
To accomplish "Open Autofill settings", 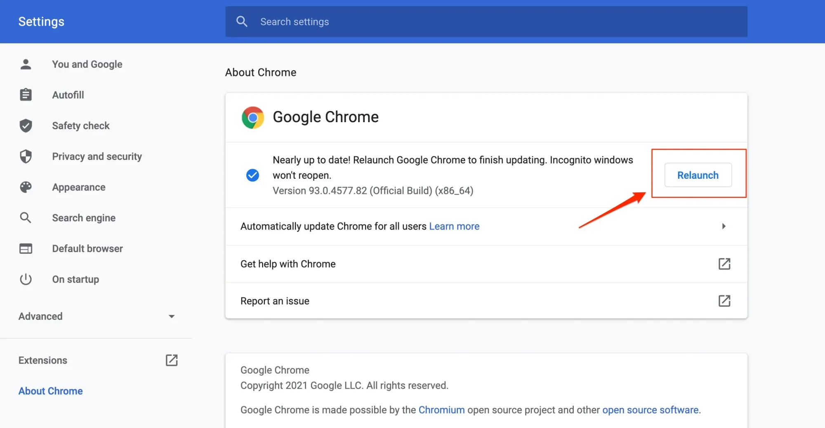I will point(68,95).
